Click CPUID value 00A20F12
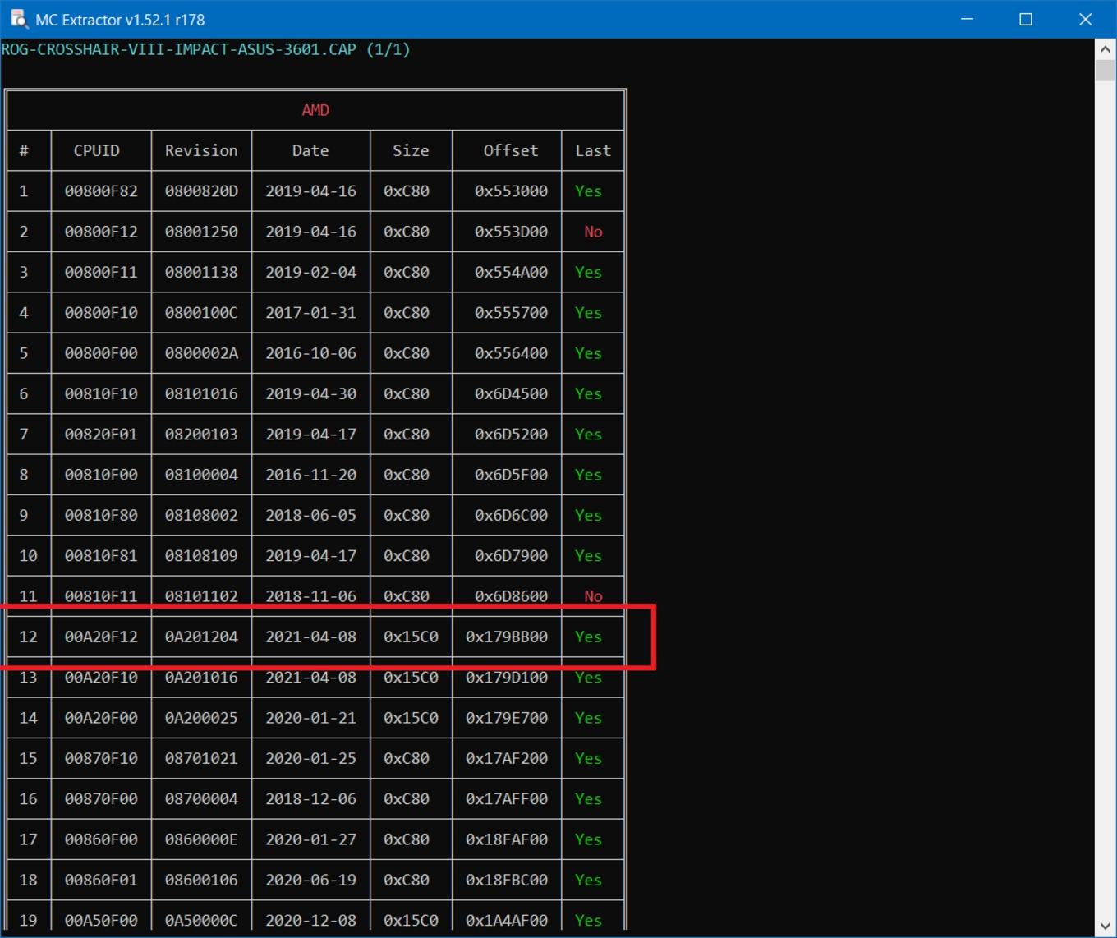The height and width of the screenshot is (938, 1117). pos(101,637)
